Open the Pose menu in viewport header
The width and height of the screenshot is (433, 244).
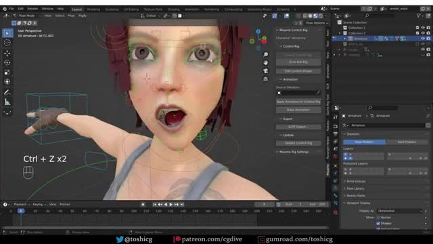(x=71, y=16)
